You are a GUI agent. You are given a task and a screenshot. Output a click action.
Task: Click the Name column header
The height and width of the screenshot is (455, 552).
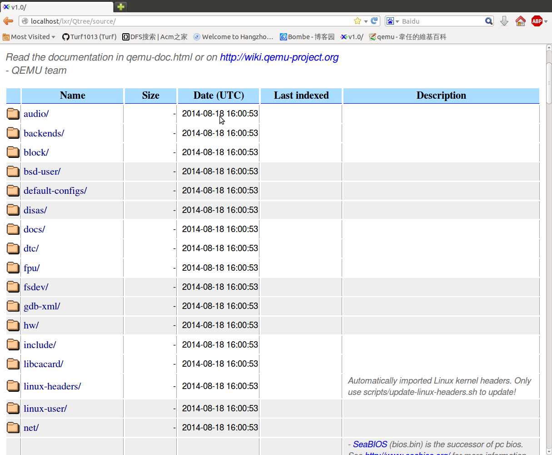(x=73, y=96)
